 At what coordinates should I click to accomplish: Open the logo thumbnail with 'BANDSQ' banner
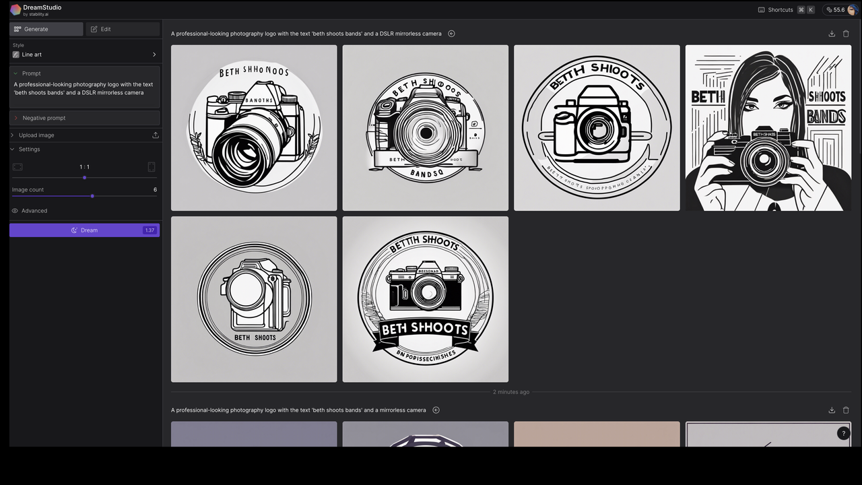[x=426, y=128]
